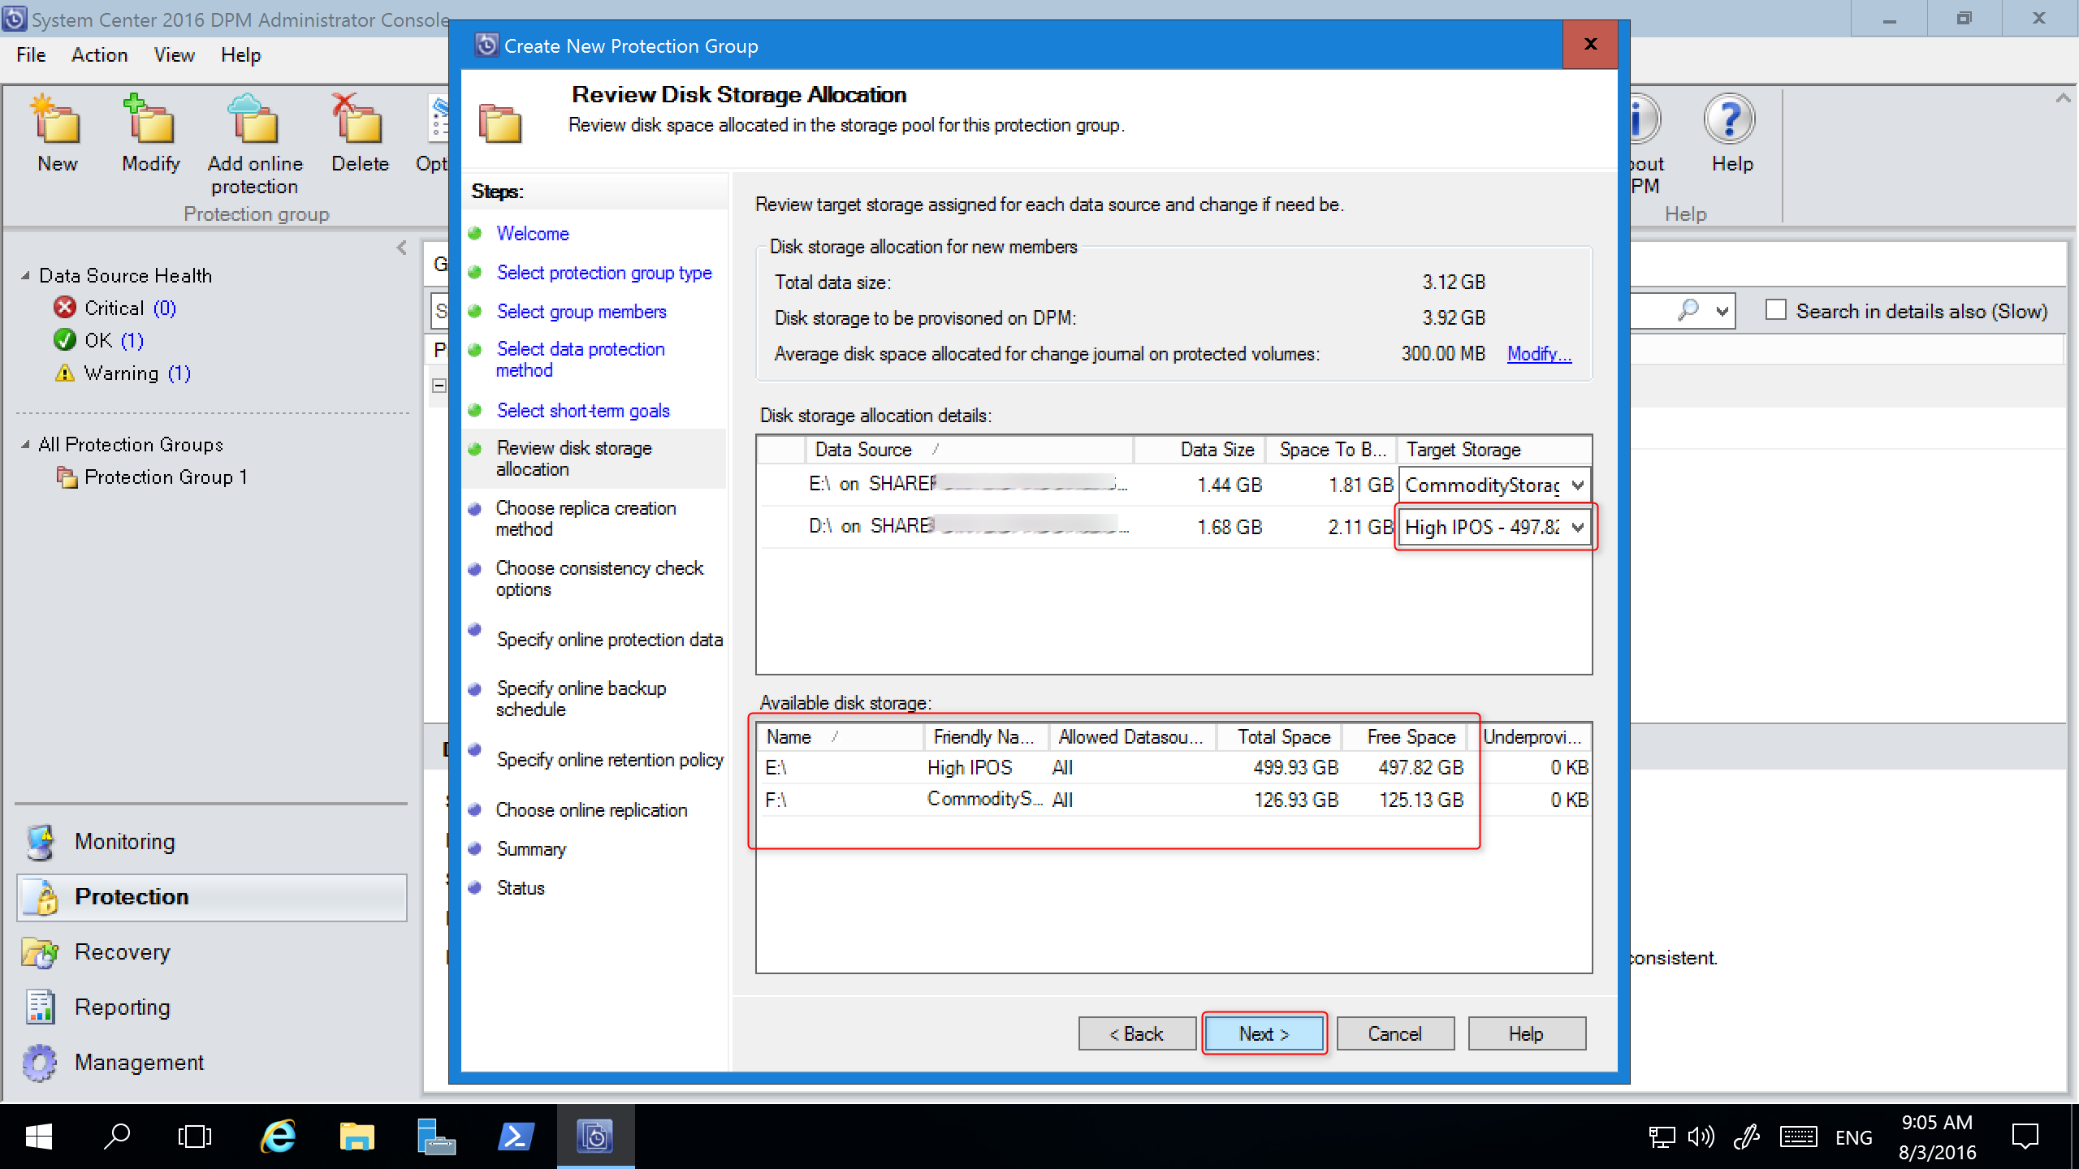The height and width of the screenshot is (1169, 2079).
Task: Select Summary step in wizard
Action: (529, 848)
